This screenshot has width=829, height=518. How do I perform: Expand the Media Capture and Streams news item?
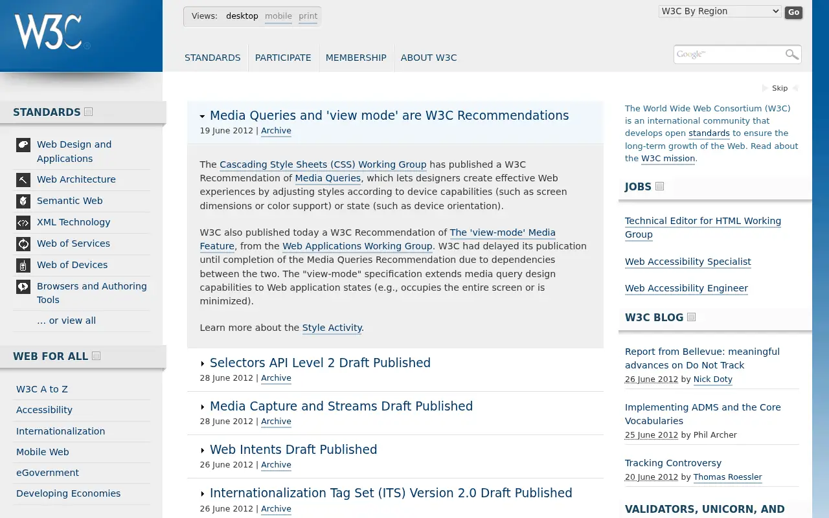203,407
